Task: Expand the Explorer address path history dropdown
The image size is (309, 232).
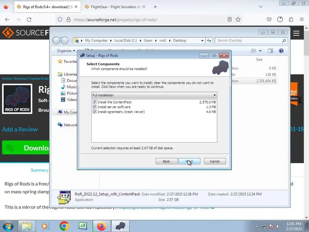Action: [x=202, y=41]
